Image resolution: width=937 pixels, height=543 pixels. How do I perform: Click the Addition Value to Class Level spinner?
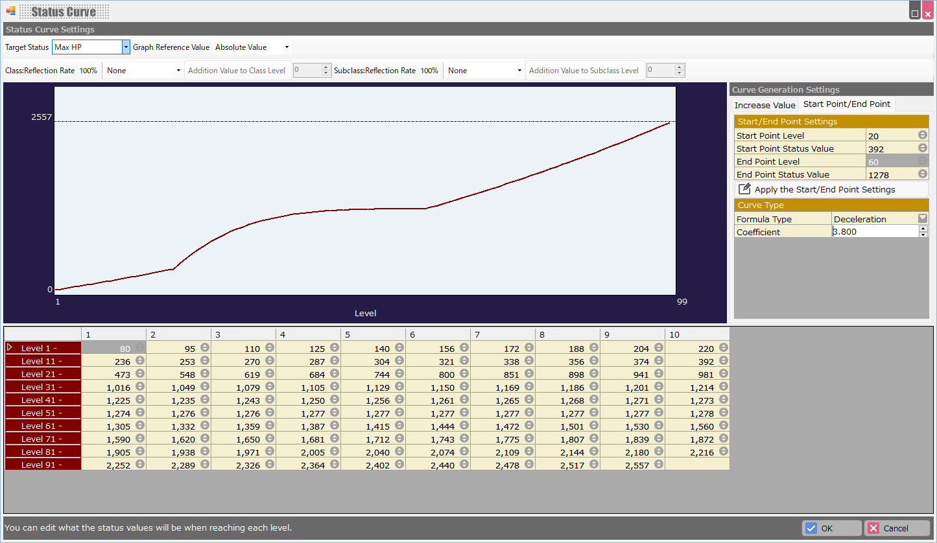click(326, 71)
